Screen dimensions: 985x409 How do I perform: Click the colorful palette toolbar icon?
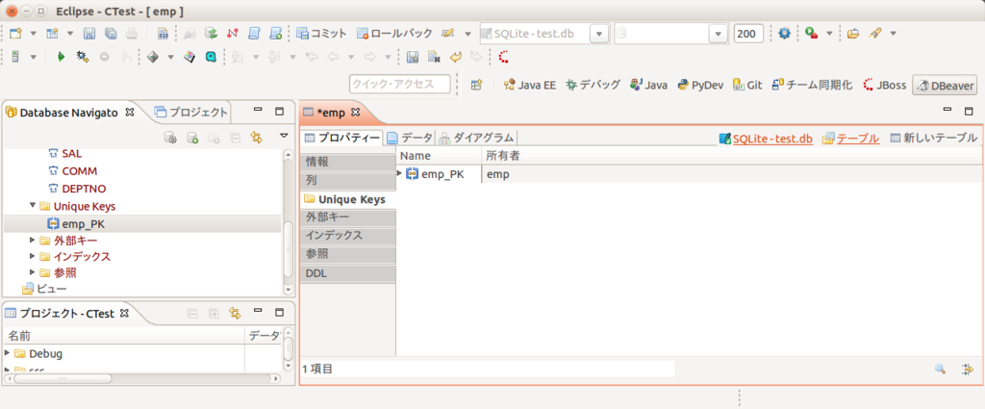(189, 57)
